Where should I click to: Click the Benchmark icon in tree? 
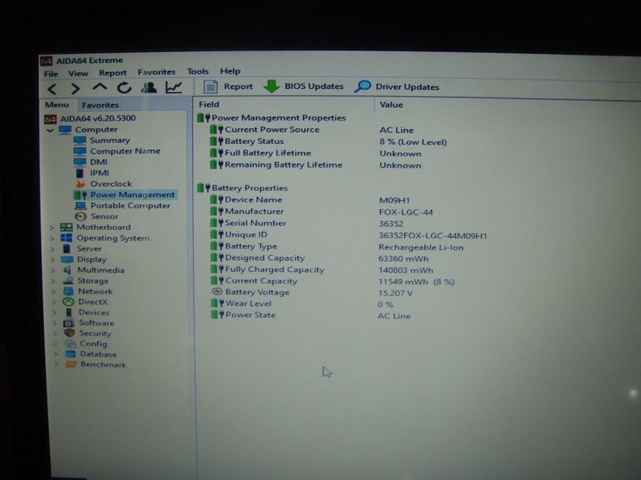coord(71,365)
